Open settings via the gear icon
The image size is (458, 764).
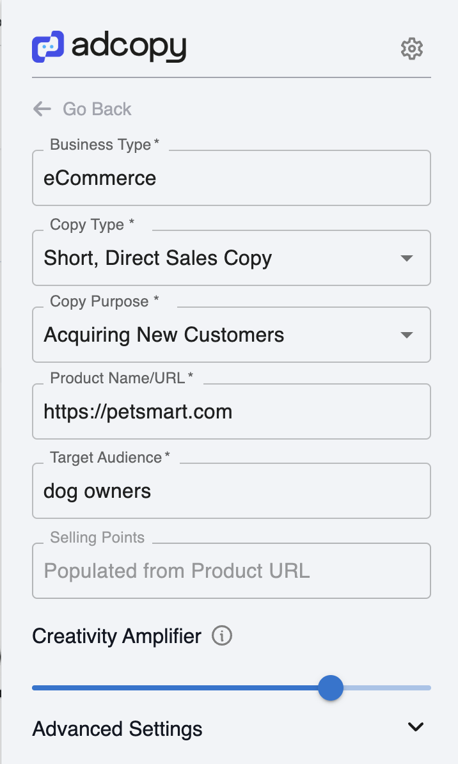(412, 49)
